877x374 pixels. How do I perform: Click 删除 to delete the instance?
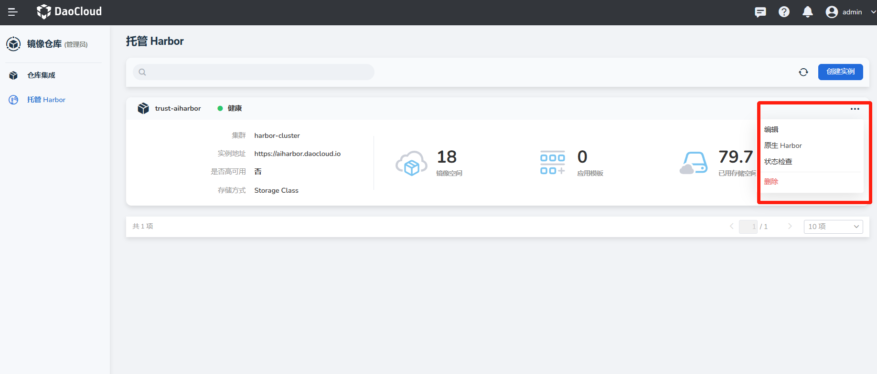point(771,182)
